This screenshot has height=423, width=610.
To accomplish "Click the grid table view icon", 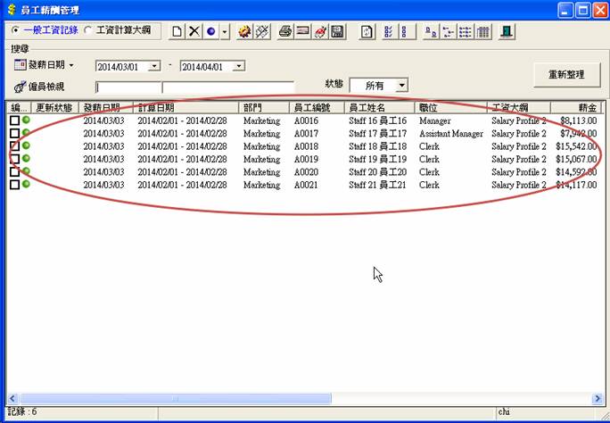I will point(482,31).
